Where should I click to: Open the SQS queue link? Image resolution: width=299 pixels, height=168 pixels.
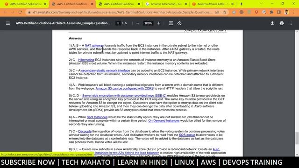187,135
